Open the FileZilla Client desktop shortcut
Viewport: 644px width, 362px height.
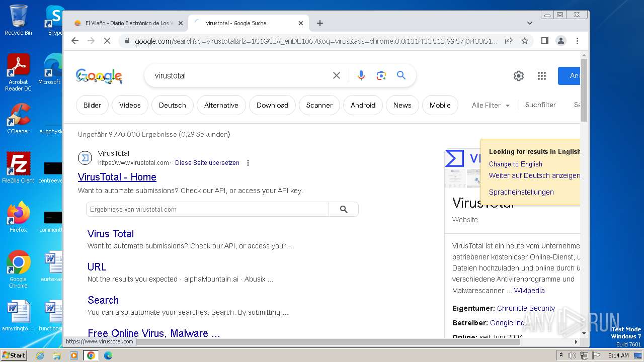click(18, 167)
